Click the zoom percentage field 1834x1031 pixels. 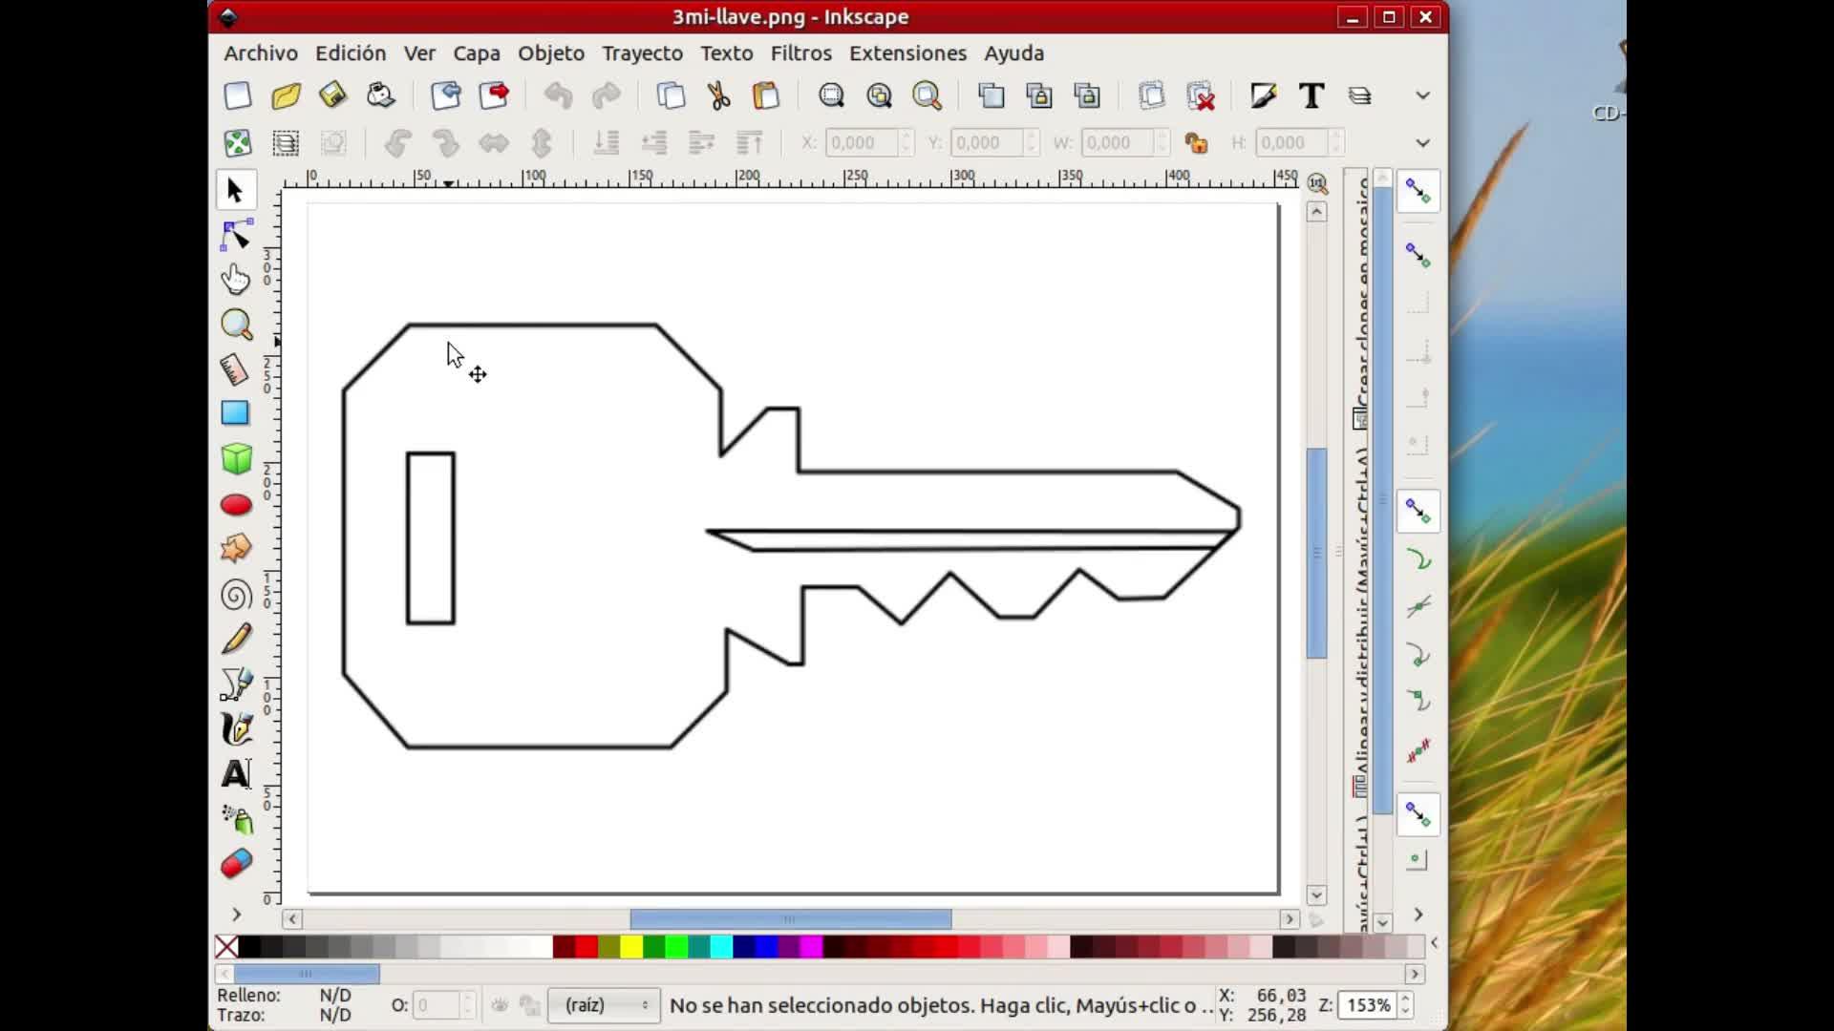[x=1367, y=1005]
